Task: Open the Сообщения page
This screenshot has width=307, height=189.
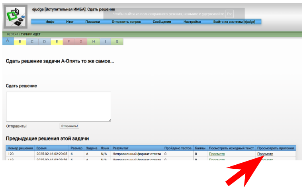Action: click(x=162, y=22)
